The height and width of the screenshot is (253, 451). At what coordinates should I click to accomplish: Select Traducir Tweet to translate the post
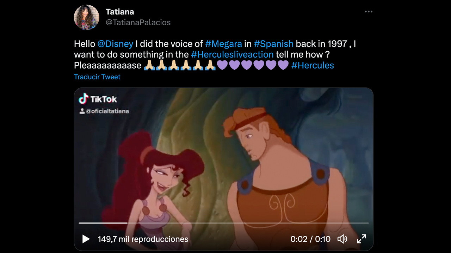(x=97, y=77)
